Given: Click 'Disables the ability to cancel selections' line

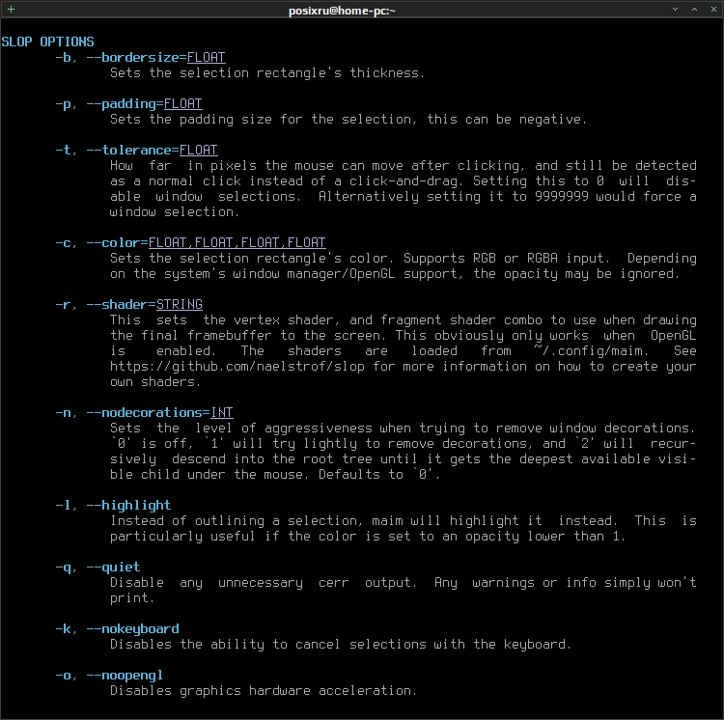Looking at the screenshot, I should click(x=341, y=645).
